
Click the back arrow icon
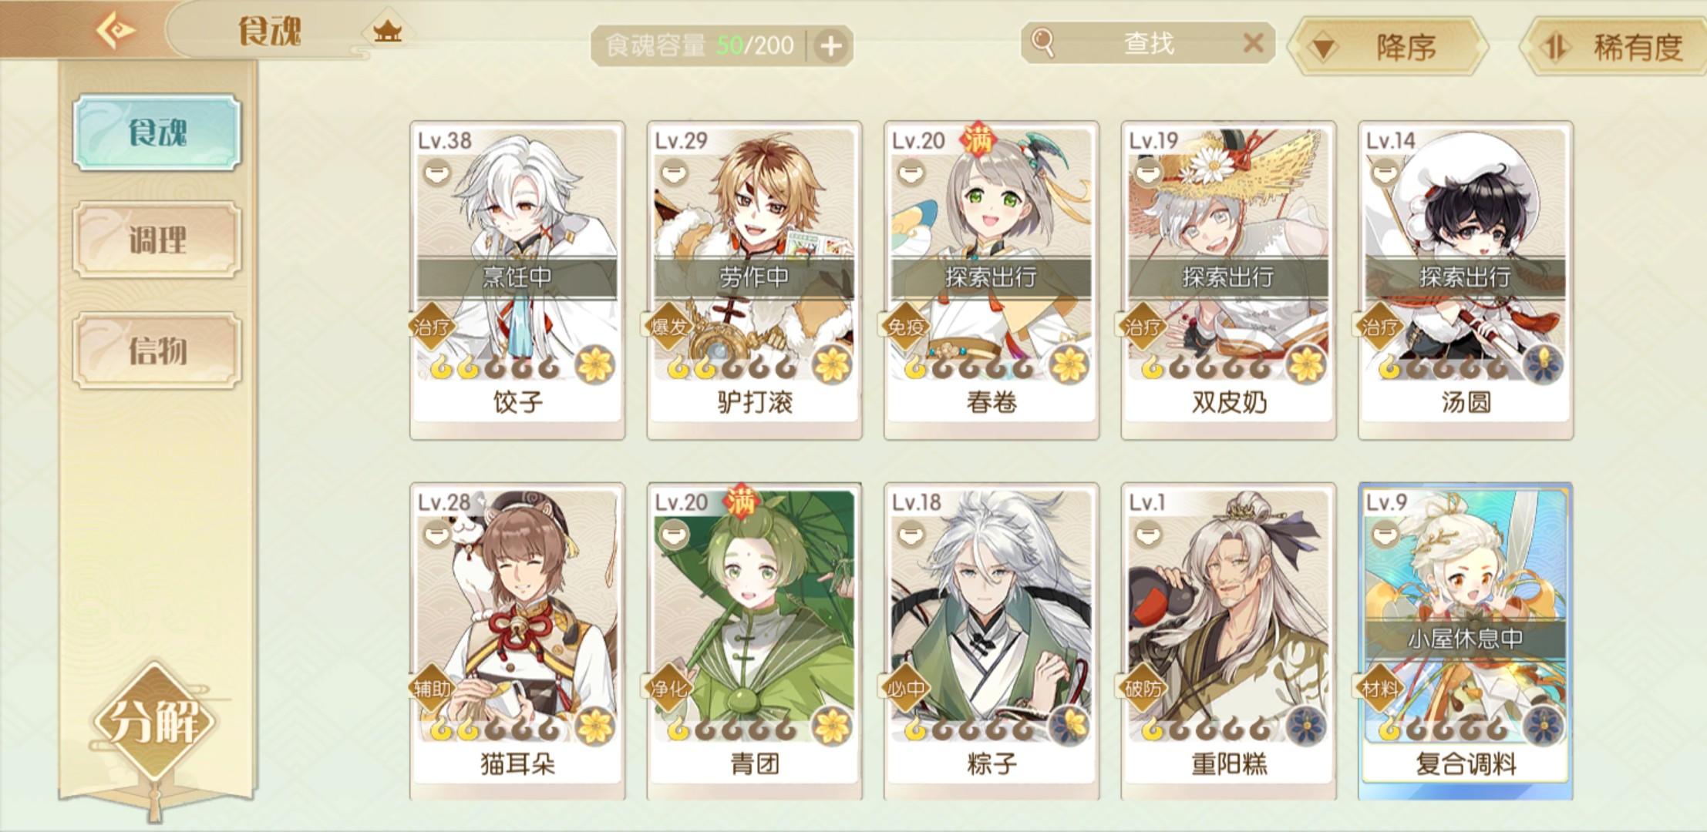116,31
